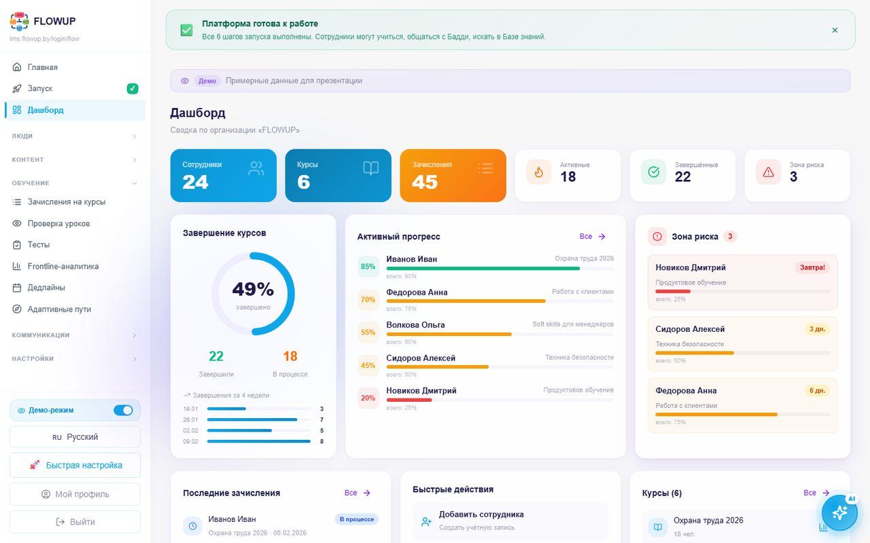Click the Зачисления list icon card
870x543 pixels.
coord(453,176)
